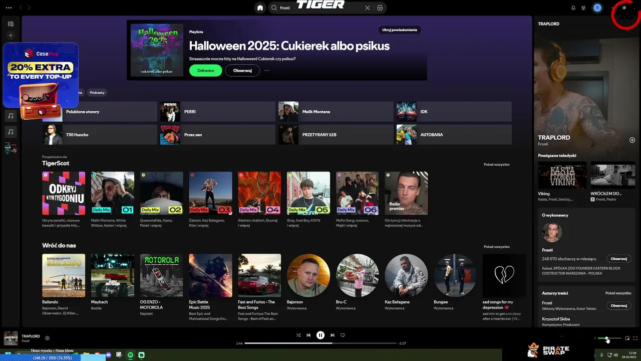
Task: Open the Viking related music video
Action: click(562, 175)
